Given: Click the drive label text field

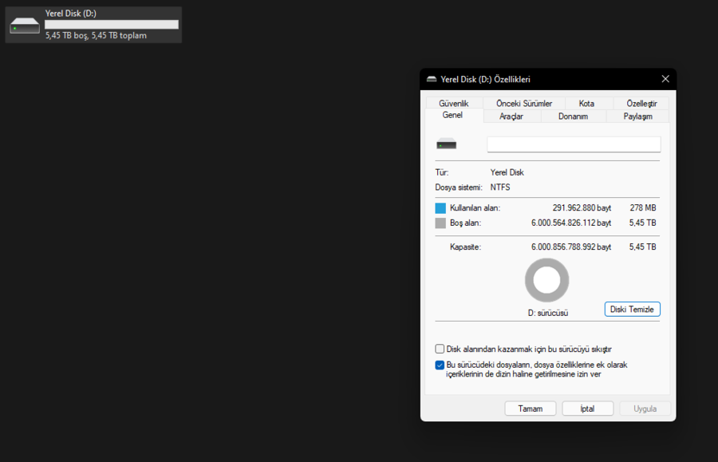Looking at the screenshot, I should click(x=574, y=144).
